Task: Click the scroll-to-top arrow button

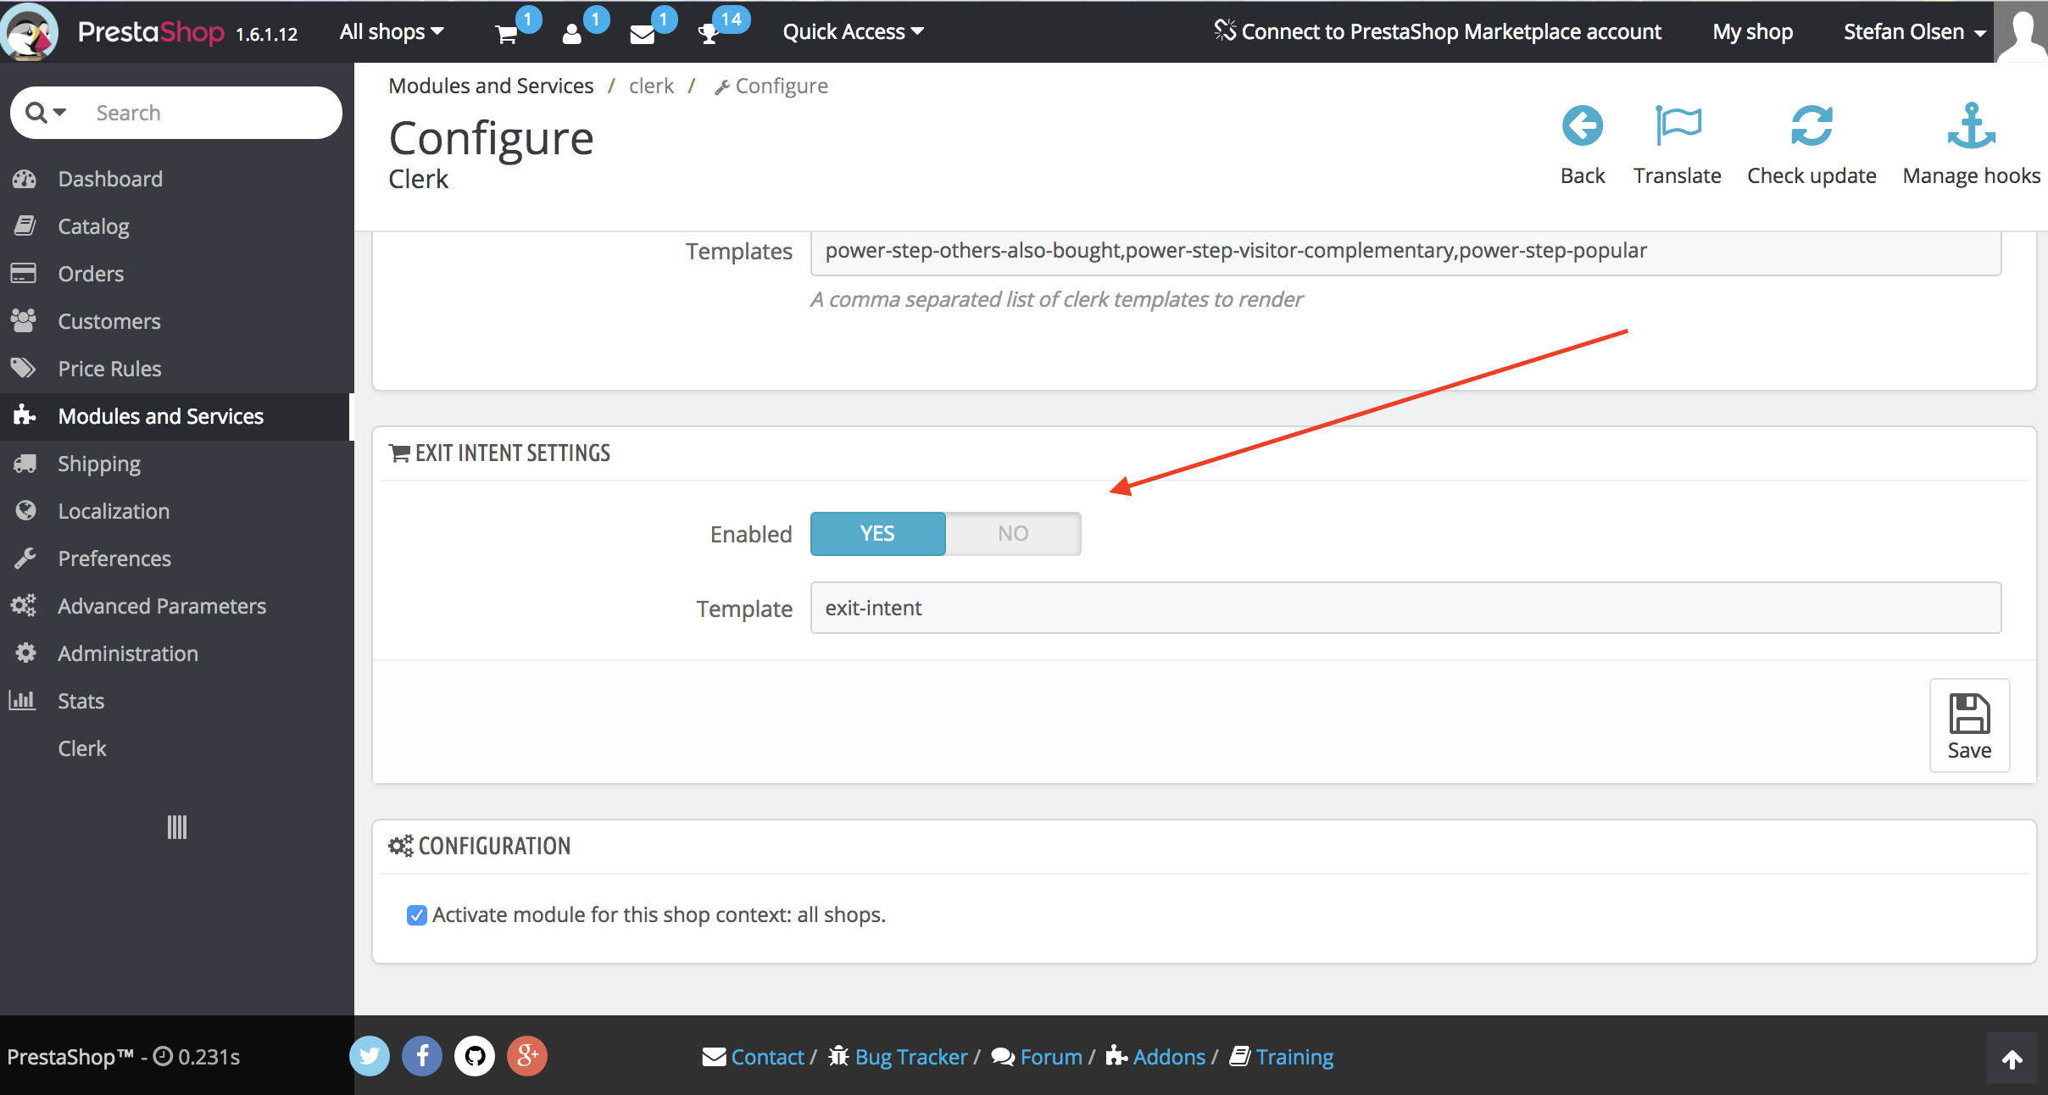Action: coord(2012,1059)
